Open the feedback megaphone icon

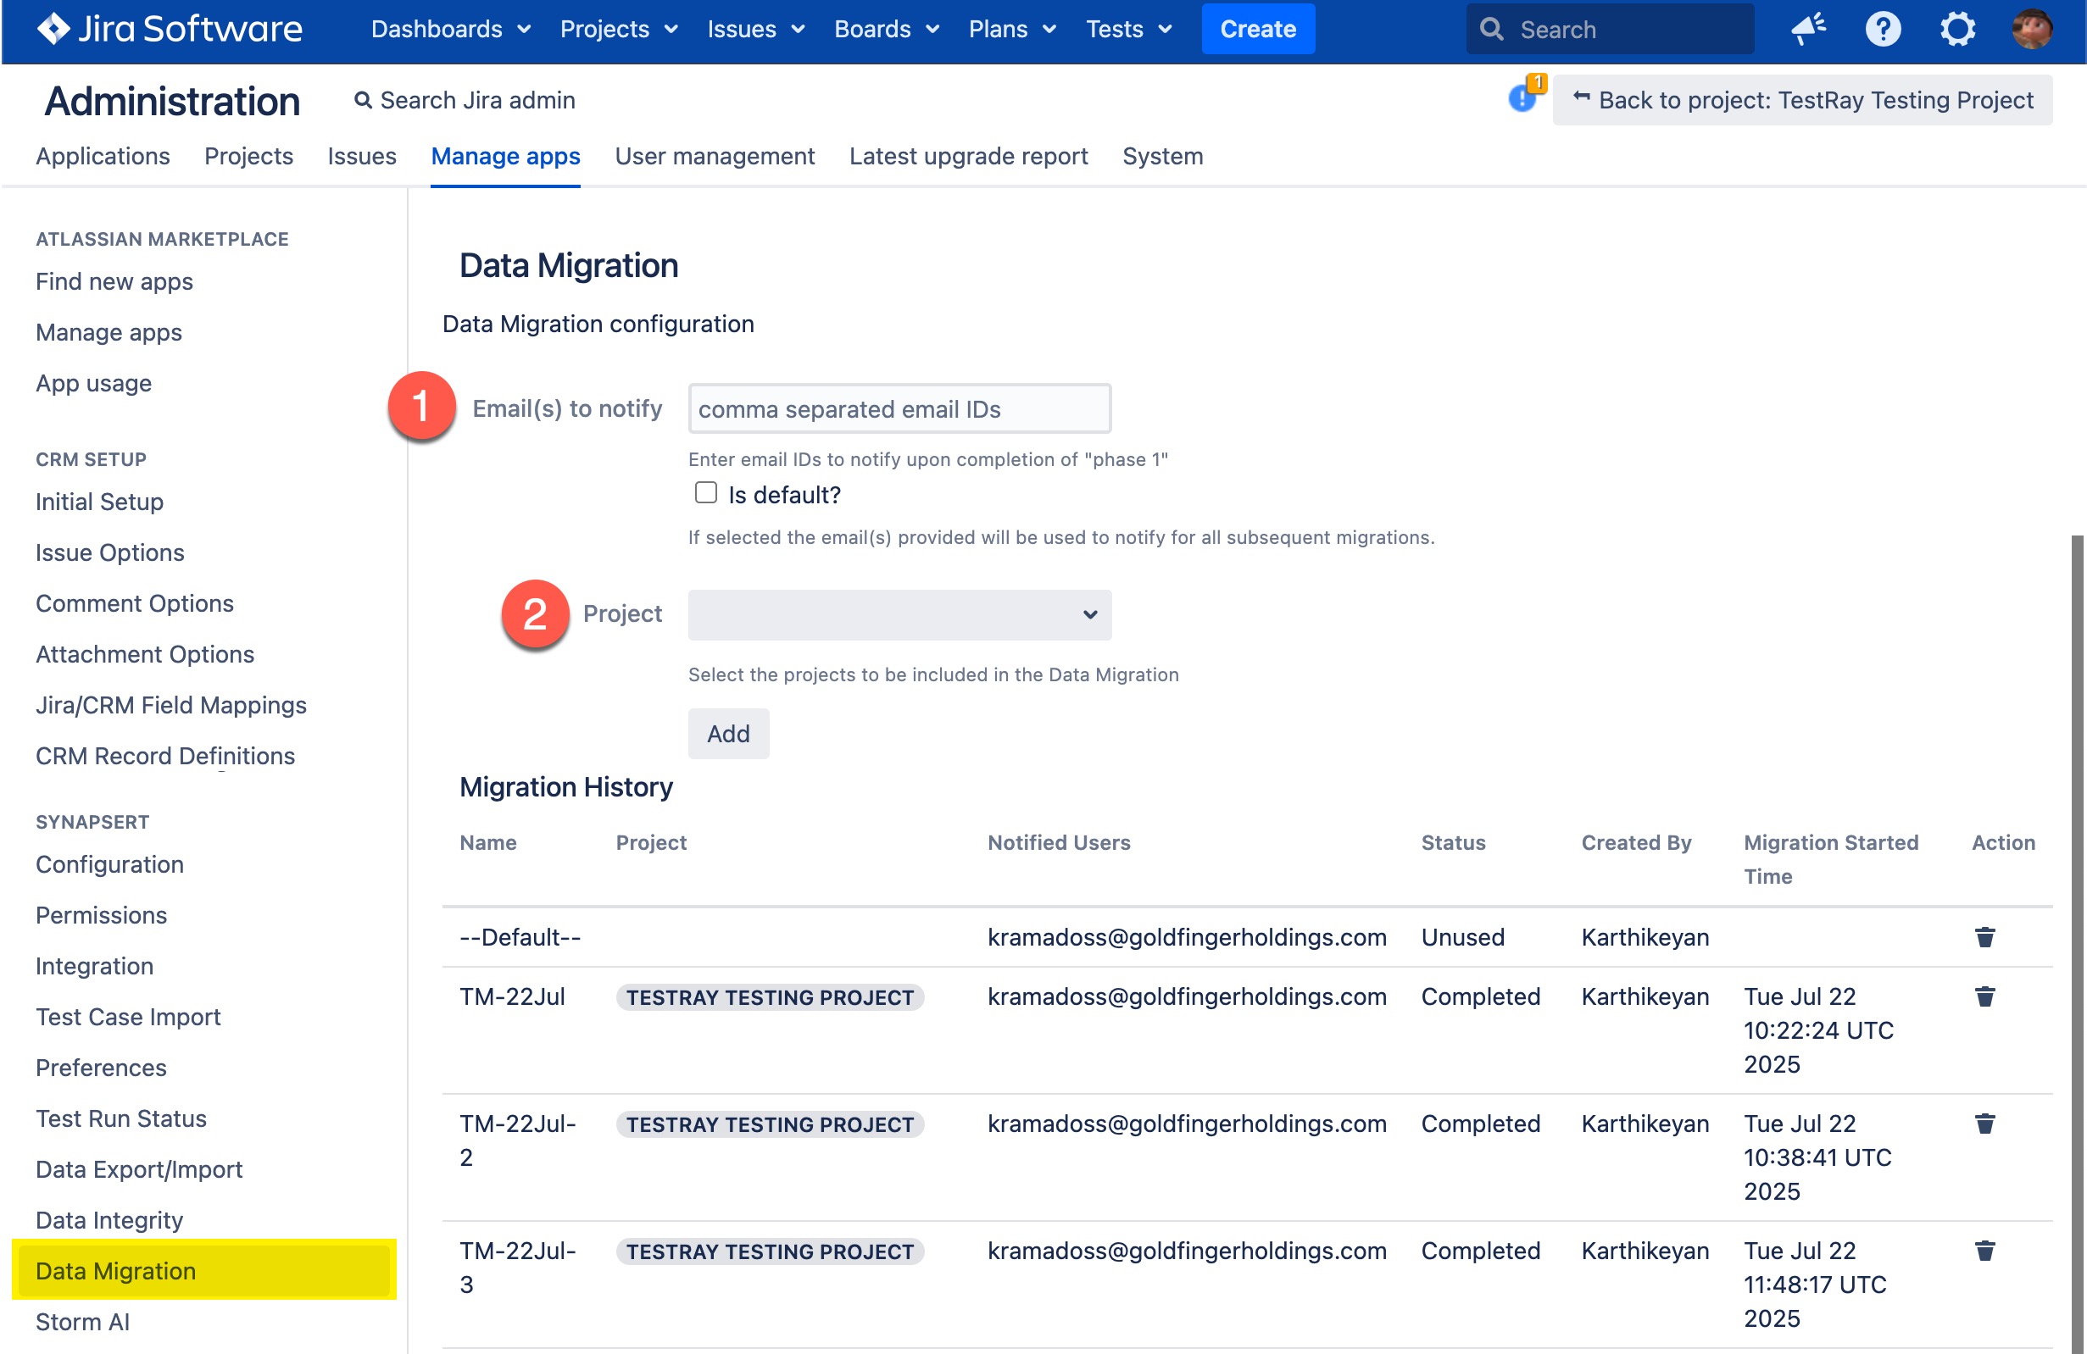[x=1807, y=29]
